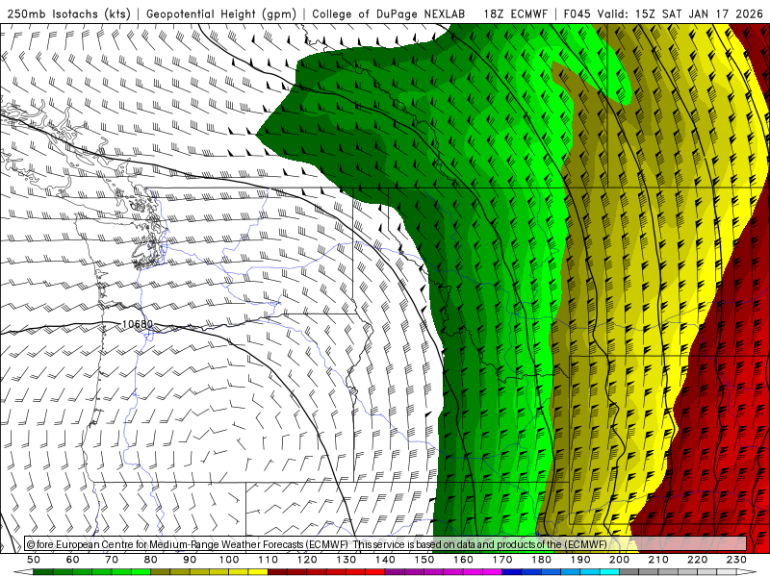The width and height of the screenshot is (770, 577).
Task: Select the "Valid: 15Z SAT JAN 17 2026" text
Action: tap(682, 14)
